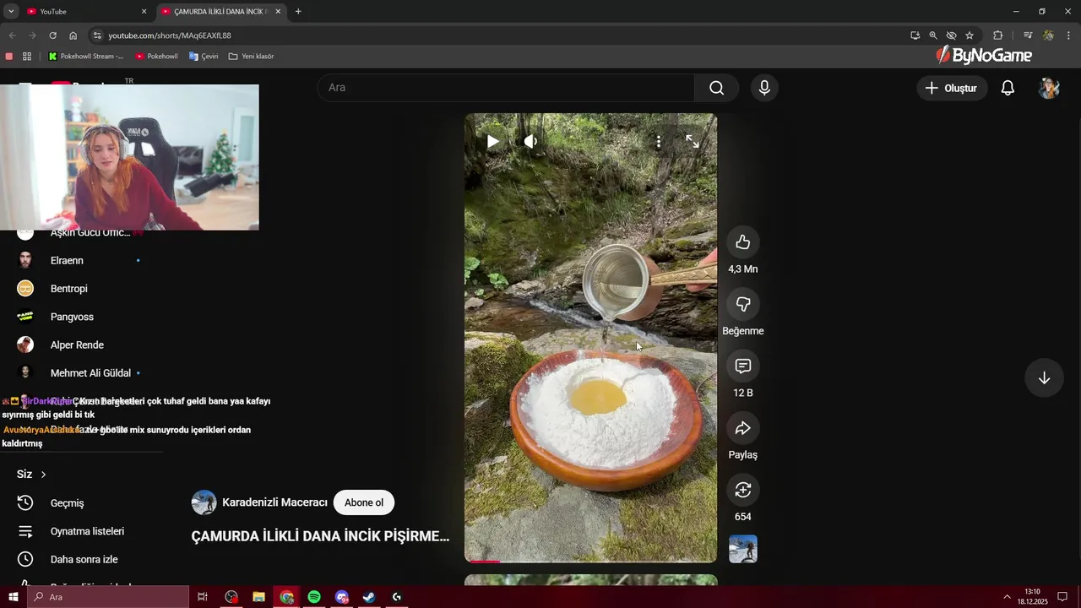
Task: Open the Windows notification center
Action: 1062,597
